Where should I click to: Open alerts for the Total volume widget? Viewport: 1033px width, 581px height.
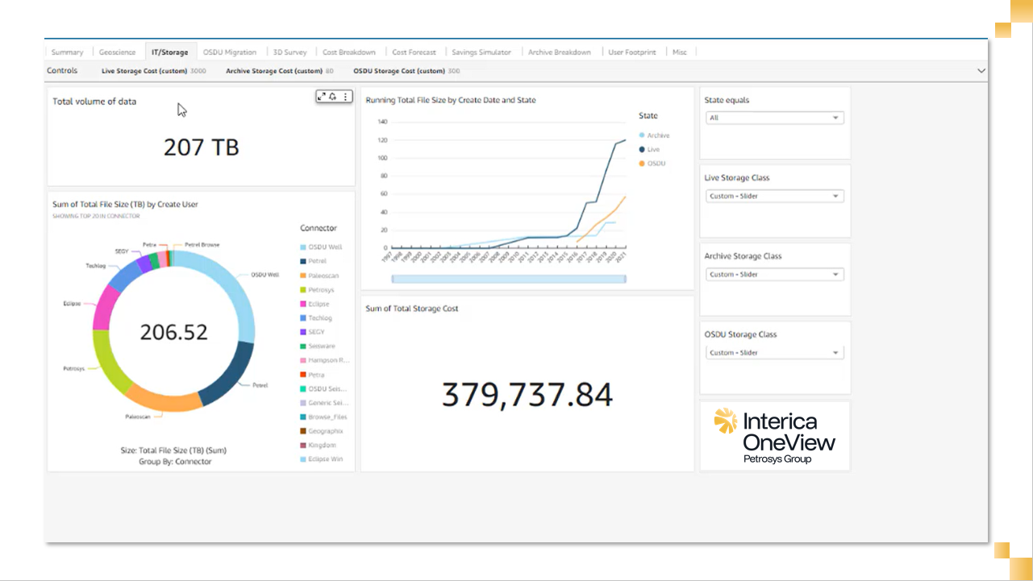click(333, 96)
